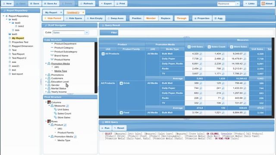This screenshot has height=155, width=276.
Task: Drill through the 1,404 Sales Count cell
Action: pos(223,54)
